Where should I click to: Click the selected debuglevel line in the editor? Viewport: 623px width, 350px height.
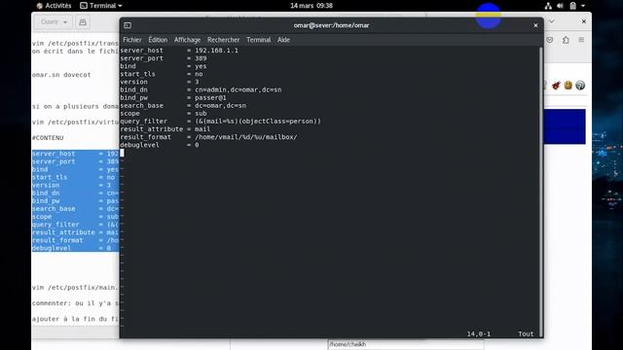75,248
